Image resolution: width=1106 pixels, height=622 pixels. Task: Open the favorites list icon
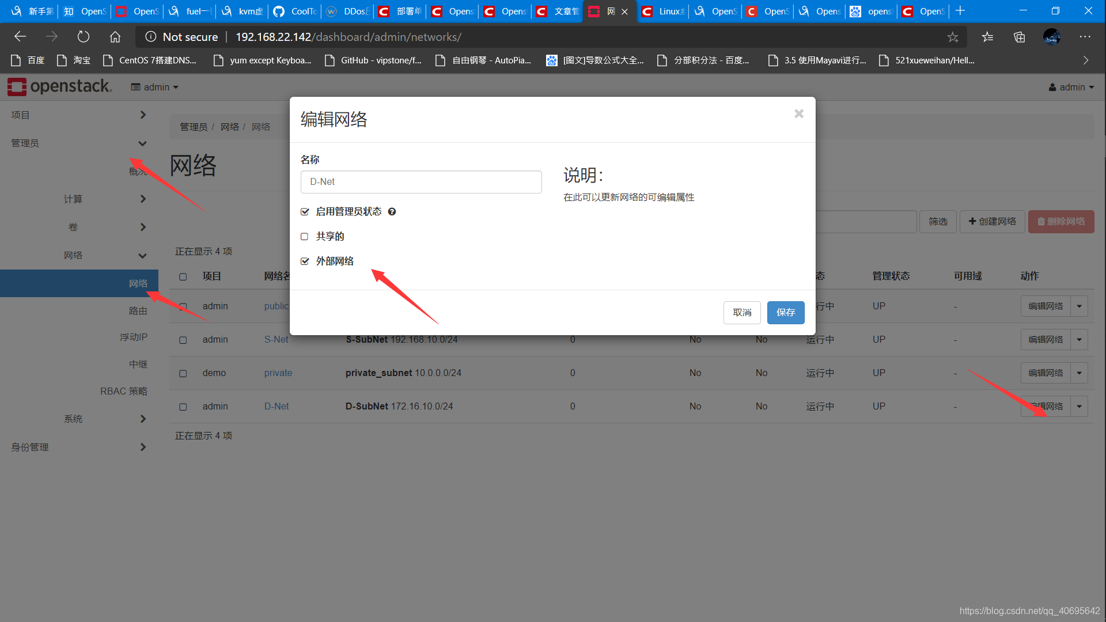[x=987, y=37]
